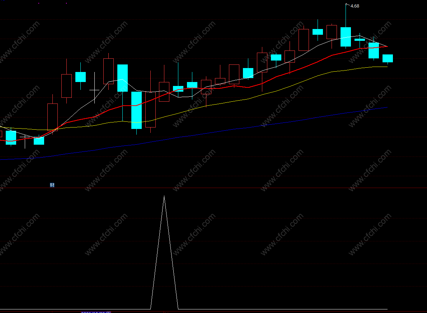Screen dimensions: 427x313
Task: Select the rightmost cyan candlestick
Action: 388,59
